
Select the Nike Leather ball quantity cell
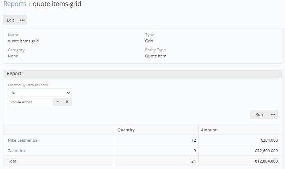[157, 140]
